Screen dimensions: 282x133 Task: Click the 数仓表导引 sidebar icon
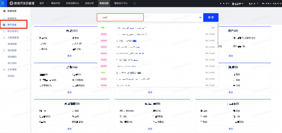pyautogui.click(x=4, y=31)
